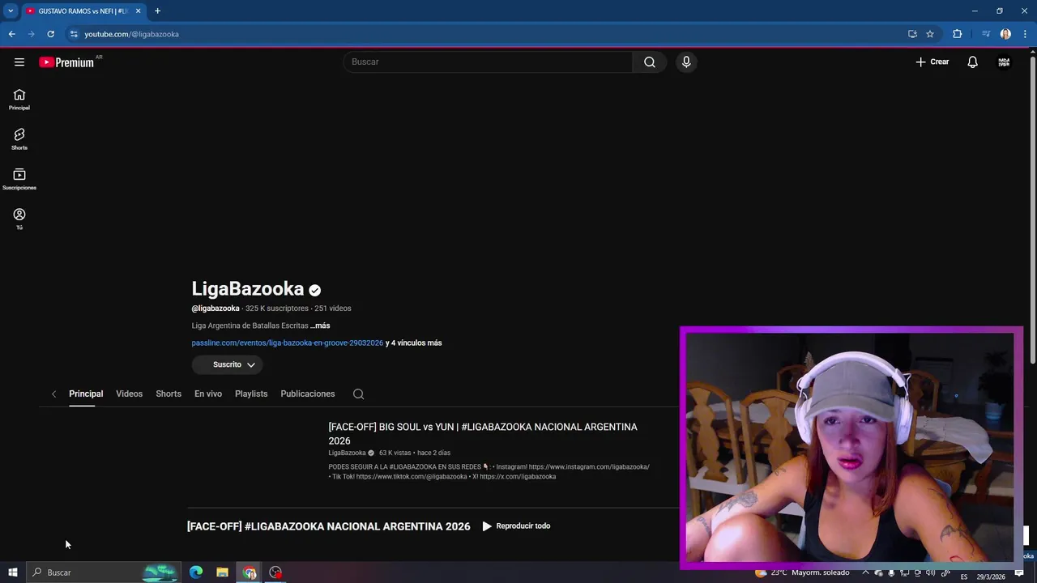Screen dimensions: 1037x583
Task: Start voice search with the microphone
Action: coord(686,62)
